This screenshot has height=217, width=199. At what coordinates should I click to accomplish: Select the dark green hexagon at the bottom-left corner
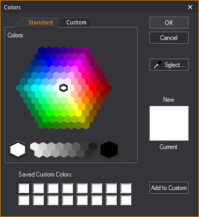(x=42, y=126)
